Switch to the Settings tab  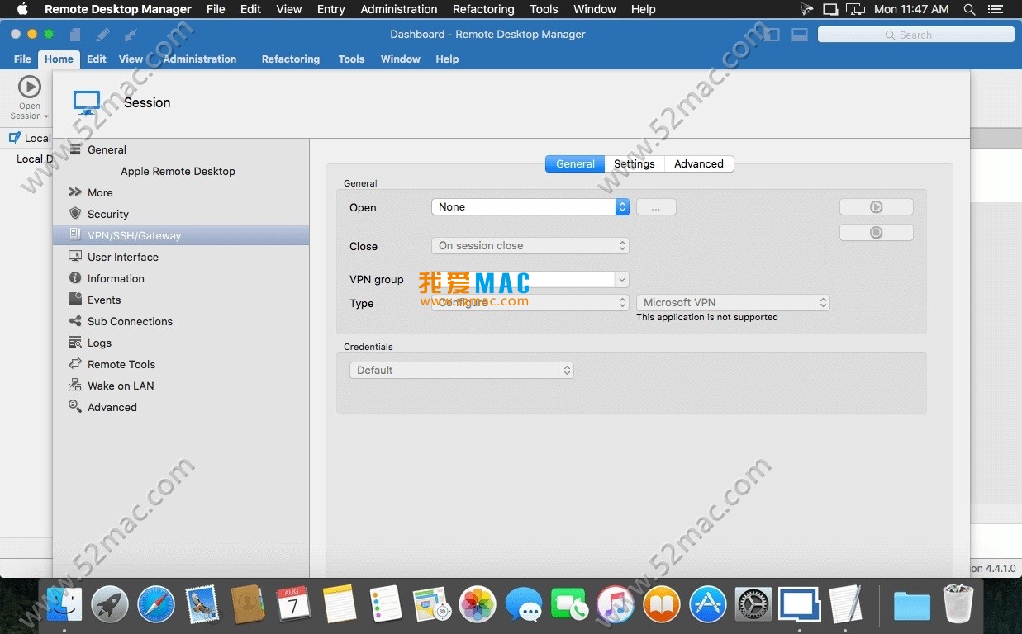point(634,163)
